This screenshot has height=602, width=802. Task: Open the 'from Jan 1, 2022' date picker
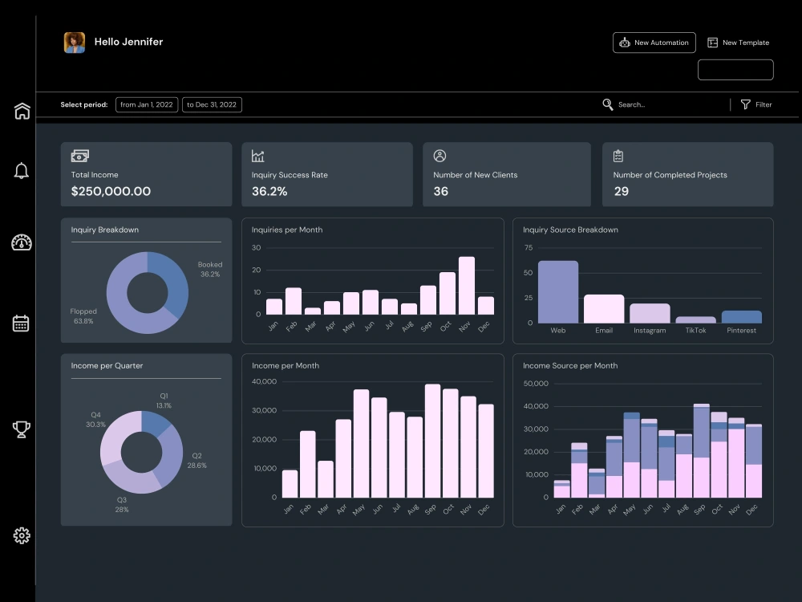pyautogui.click(x=147, y=104)
